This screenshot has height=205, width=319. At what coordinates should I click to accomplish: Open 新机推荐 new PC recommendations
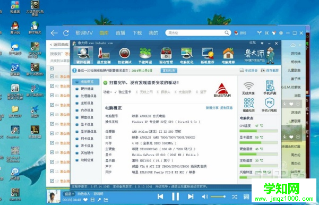[x=208, y=55]
